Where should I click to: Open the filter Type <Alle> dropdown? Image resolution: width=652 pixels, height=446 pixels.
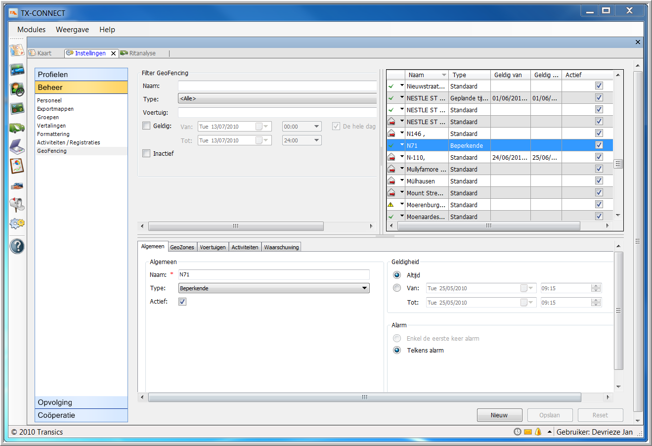(x=277, y=99)
